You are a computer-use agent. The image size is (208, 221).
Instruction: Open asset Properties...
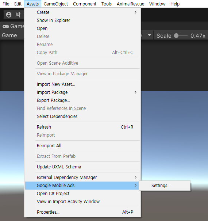[x=82, y=212]
